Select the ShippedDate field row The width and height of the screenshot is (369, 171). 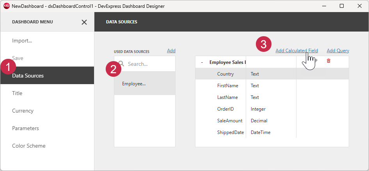click(272, 132)
